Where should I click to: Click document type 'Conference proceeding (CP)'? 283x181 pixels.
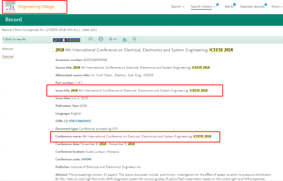tap(99, 129)
